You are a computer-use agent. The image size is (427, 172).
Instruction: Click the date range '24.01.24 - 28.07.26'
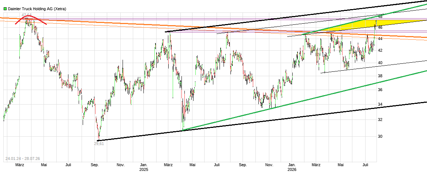(23, 159)
